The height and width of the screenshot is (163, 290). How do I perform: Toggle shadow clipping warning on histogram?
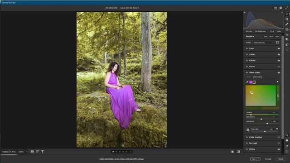click(244, 12)
